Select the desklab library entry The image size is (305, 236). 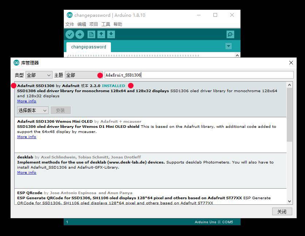coord(150,171)
